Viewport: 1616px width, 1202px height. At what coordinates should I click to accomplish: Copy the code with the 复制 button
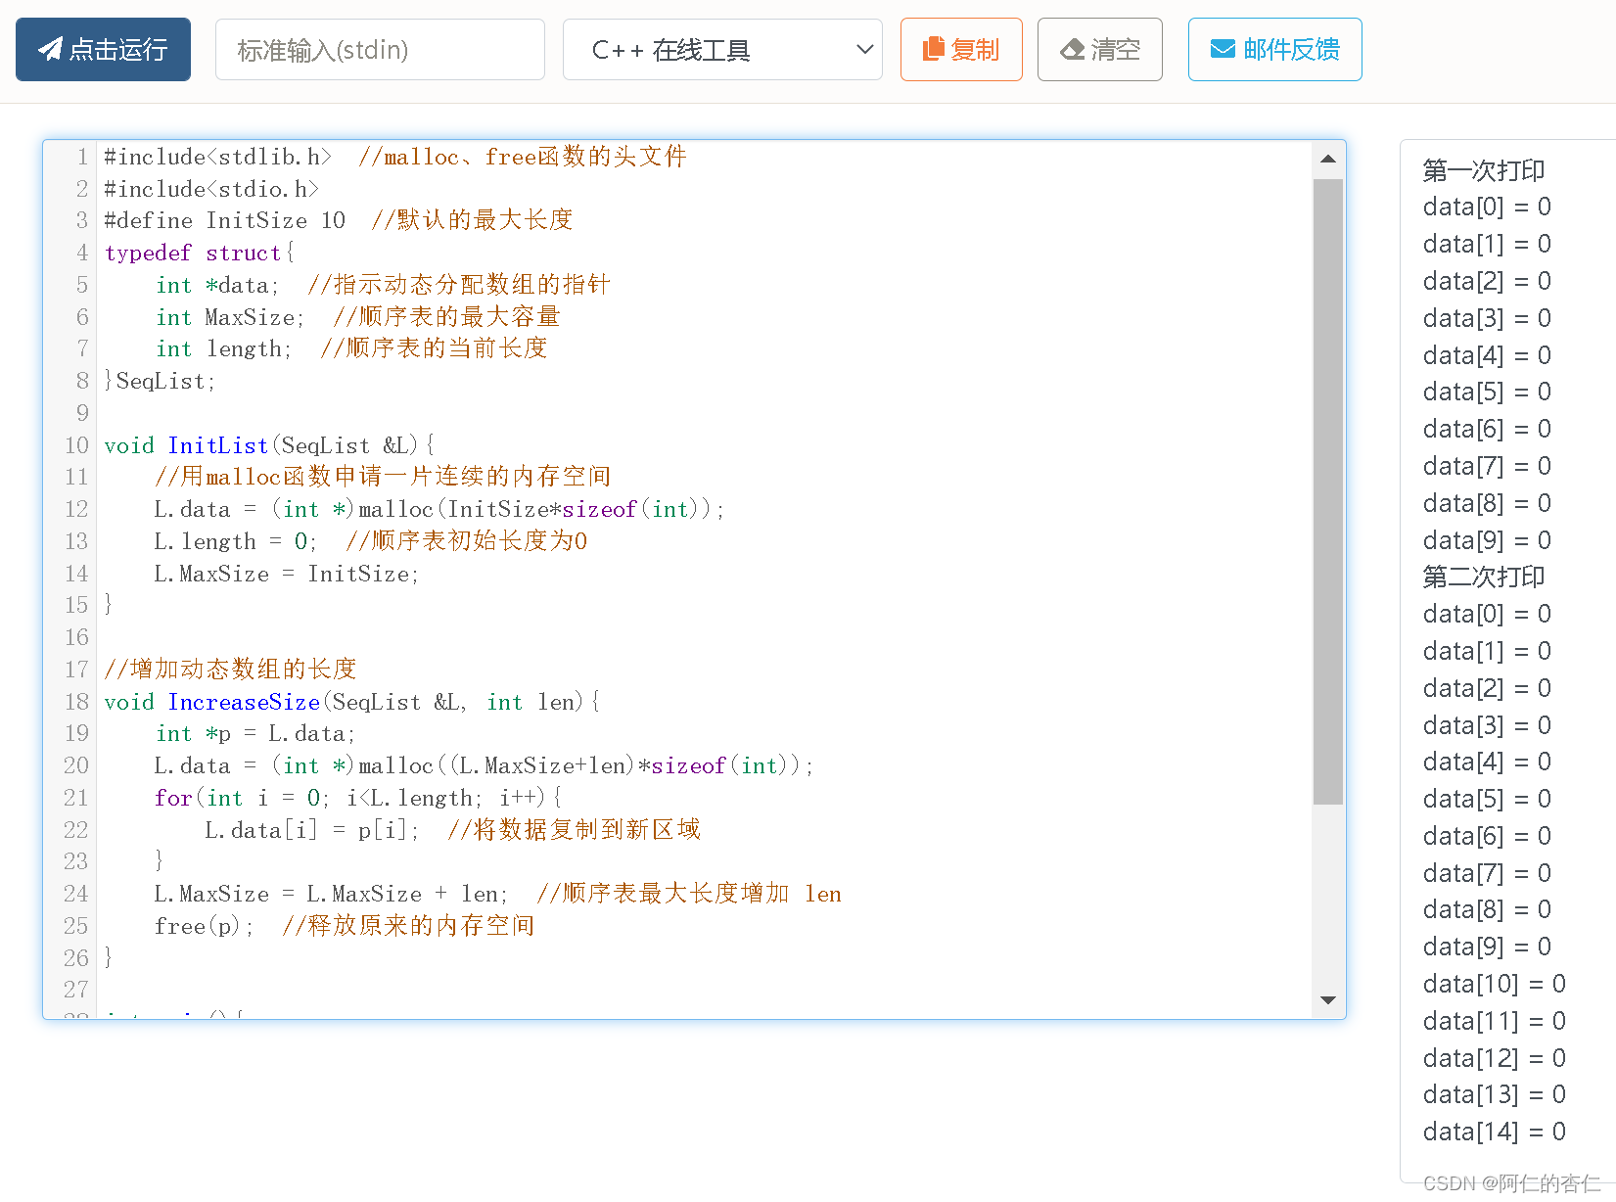coord(961,49)
